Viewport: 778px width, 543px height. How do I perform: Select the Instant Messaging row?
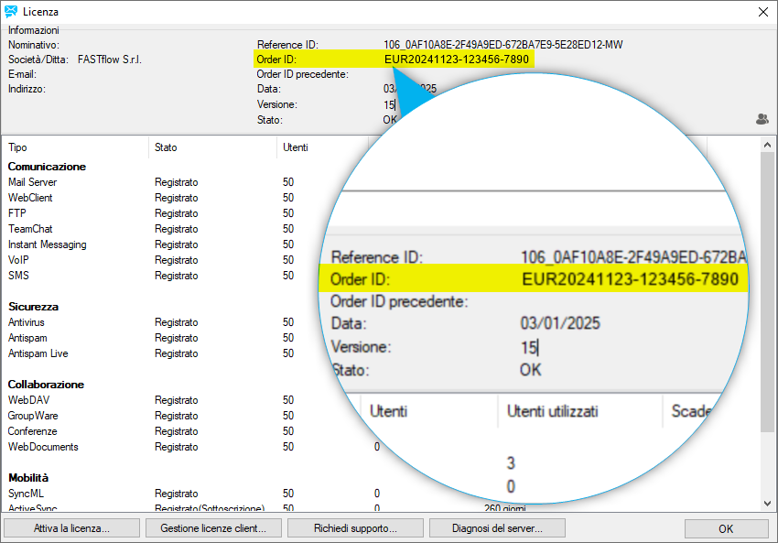pos(48,244)
